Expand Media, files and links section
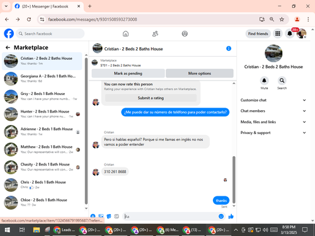This screenshot has width=315, height=236. 273,121
